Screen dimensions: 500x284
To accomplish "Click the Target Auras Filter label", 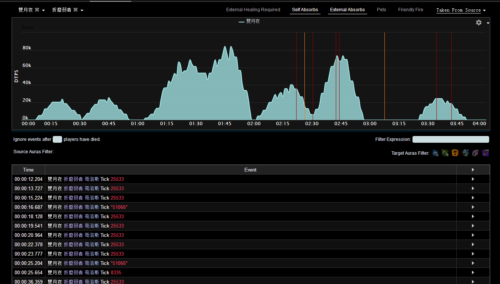I will (x=410, y=153).
